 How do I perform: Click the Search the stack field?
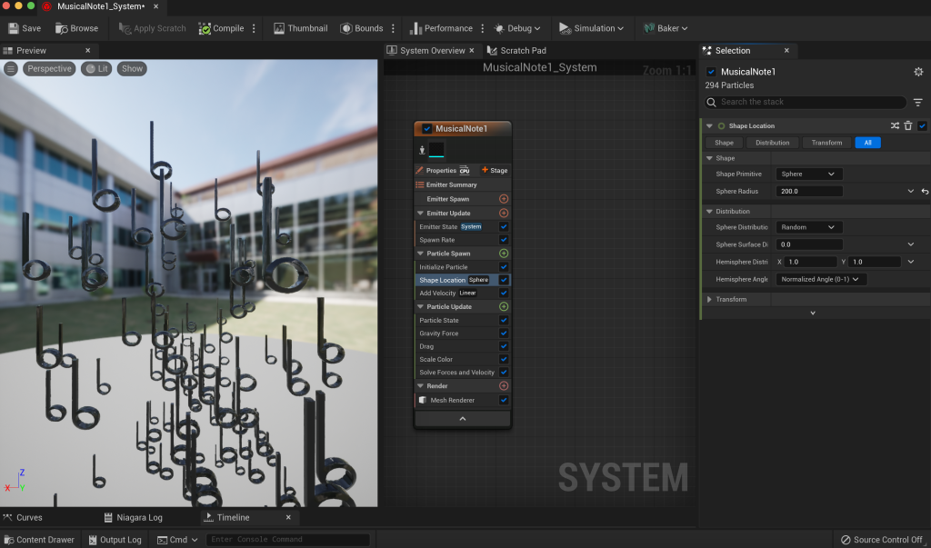coord(809,103)
